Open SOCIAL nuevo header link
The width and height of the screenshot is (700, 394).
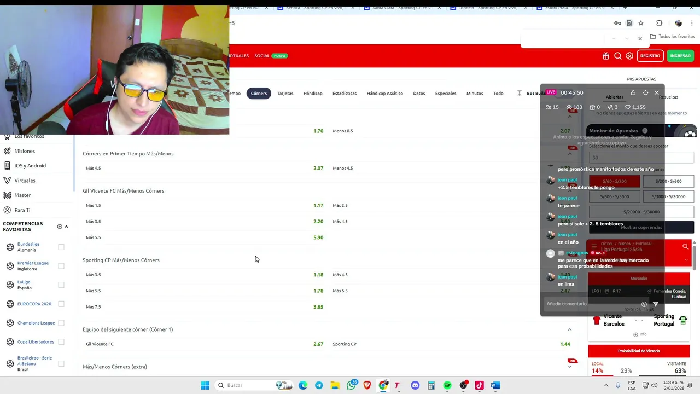pyautogui.click(x=271, y=56)
